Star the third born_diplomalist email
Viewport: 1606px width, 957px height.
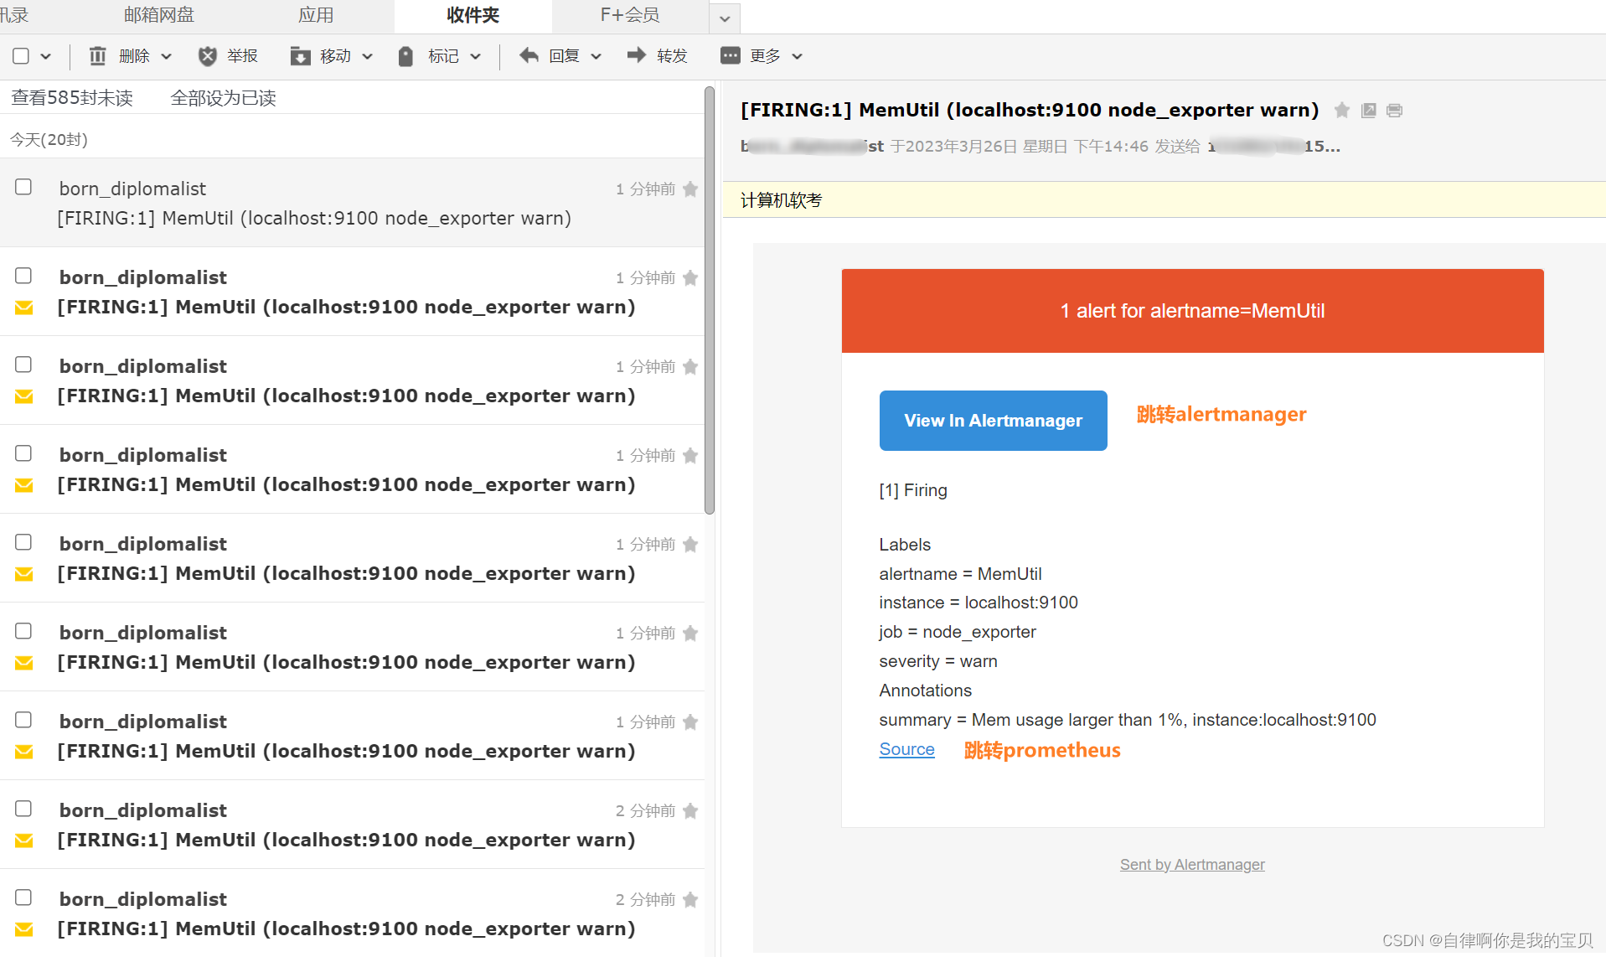pos(690,367)
